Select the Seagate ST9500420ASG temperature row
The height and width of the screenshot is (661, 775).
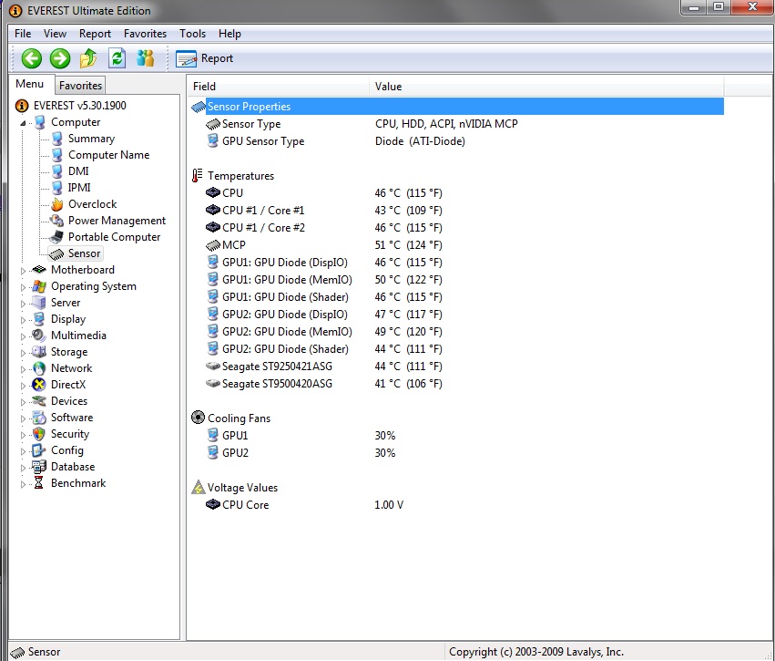tap(457, 384)
